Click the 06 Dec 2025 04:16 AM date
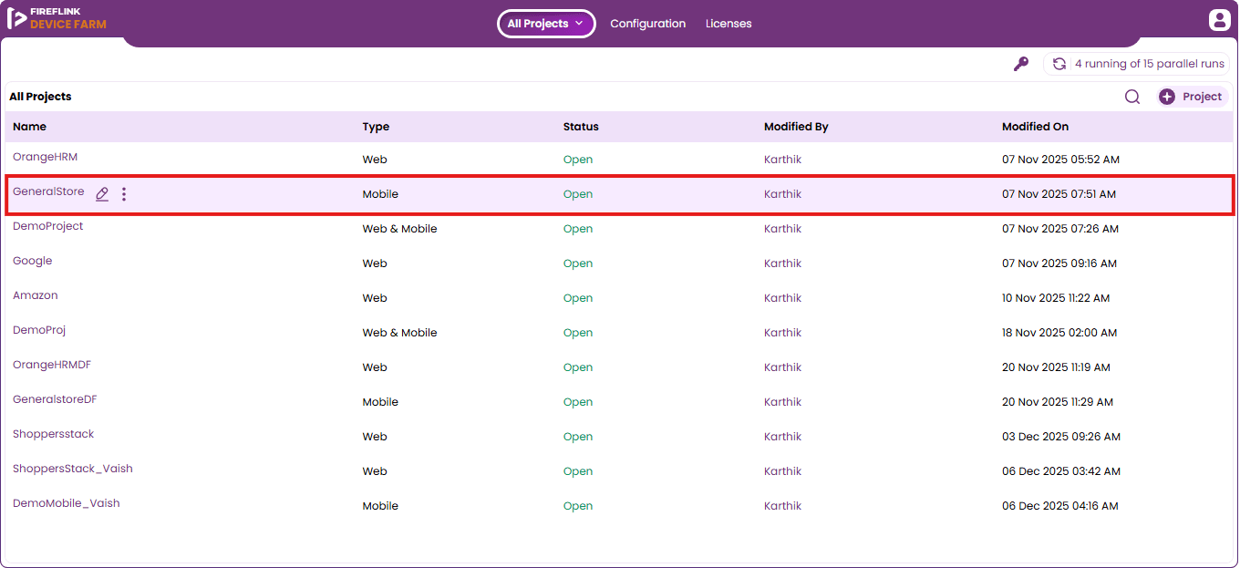 click(1059, 506)
